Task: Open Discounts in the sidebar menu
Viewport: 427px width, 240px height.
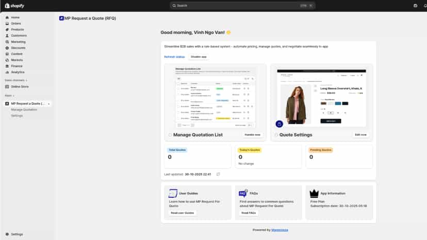Action: 18,48
